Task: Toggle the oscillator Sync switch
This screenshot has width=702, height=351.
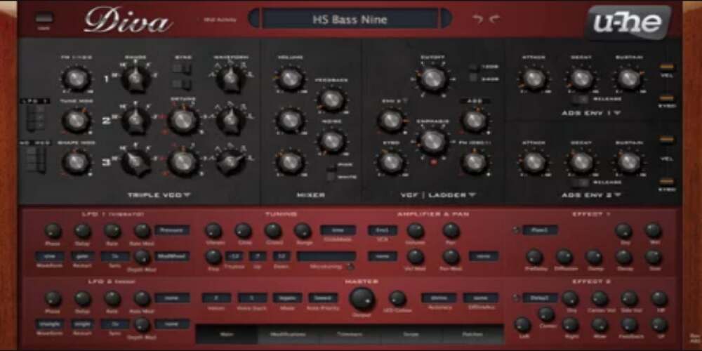Action: pos(182,69)
